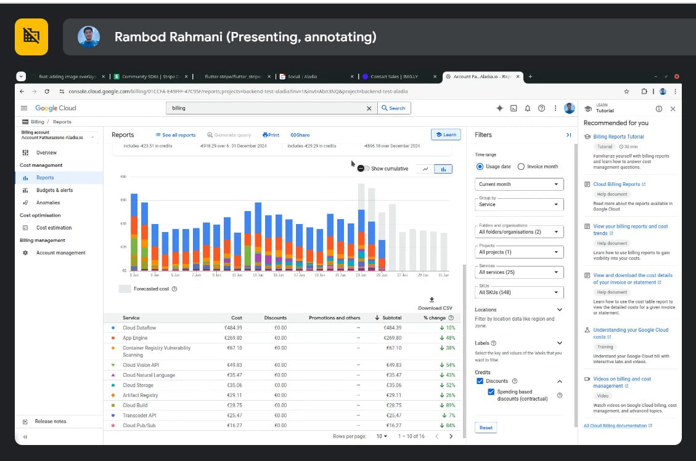Uncheck Spending based discounts checkbox

click(491, 392)
